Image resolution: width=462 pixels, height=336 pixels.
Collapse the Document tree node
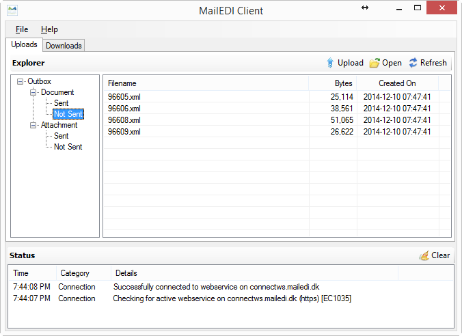(x=33, y=92)
